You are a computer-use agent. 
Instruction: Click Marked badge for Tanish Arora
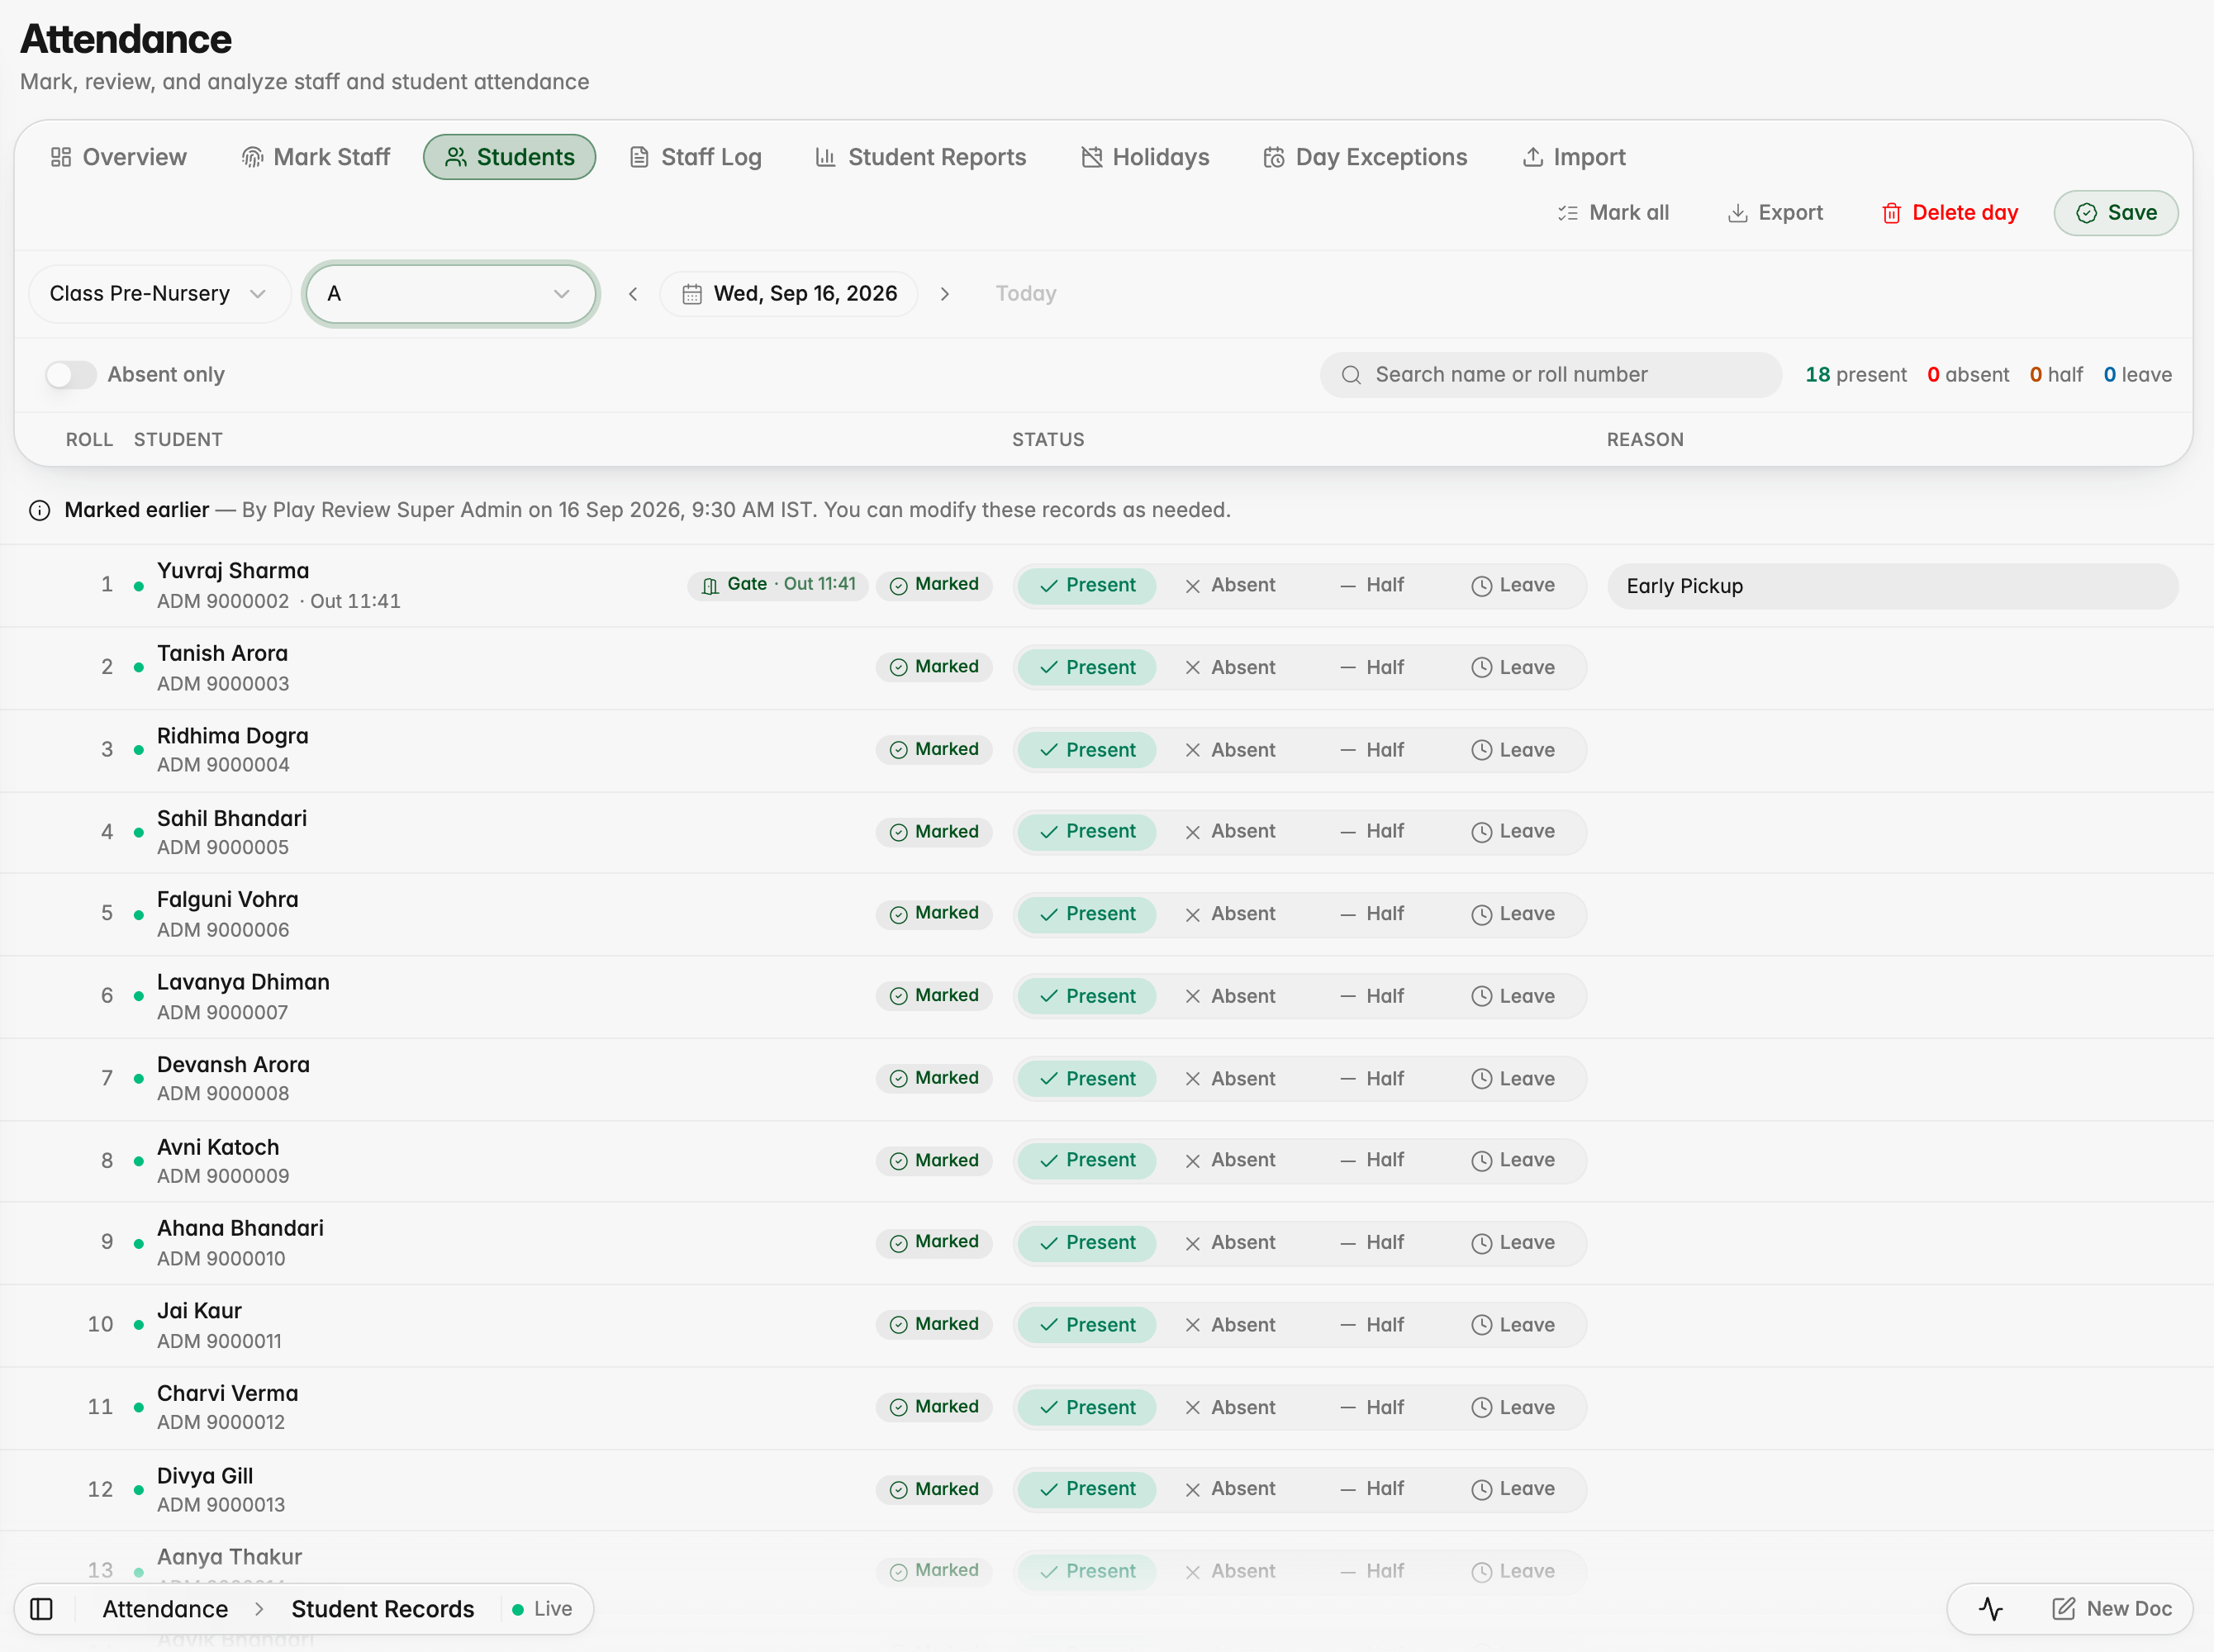pyautogui.click(x=934, y=667)
